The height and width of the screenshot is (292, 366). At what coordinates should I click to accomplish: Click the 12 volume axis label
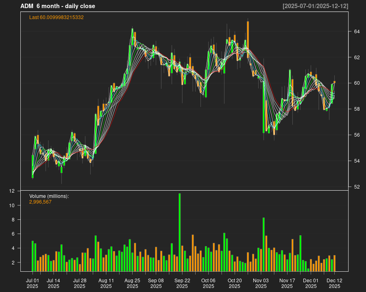coord(12,191)
